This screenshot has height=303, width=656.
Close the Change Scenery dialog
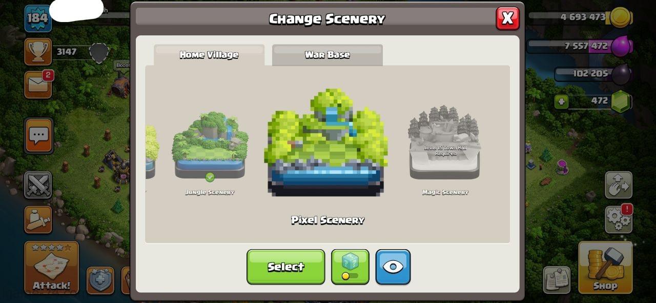[x=507, y=18]
